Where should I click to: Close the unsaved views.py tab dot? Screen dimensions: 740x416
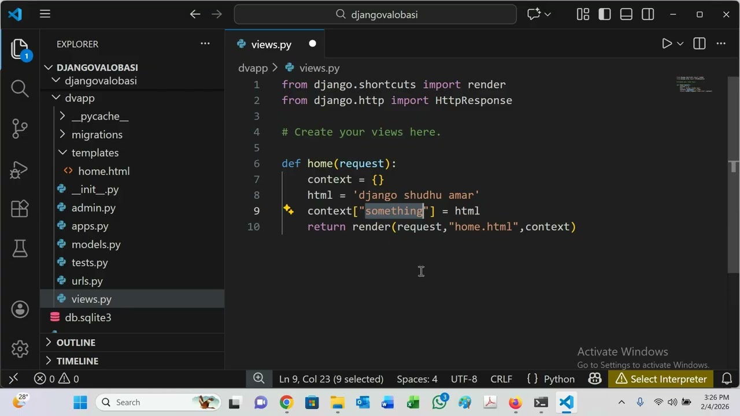pos(312,44)
